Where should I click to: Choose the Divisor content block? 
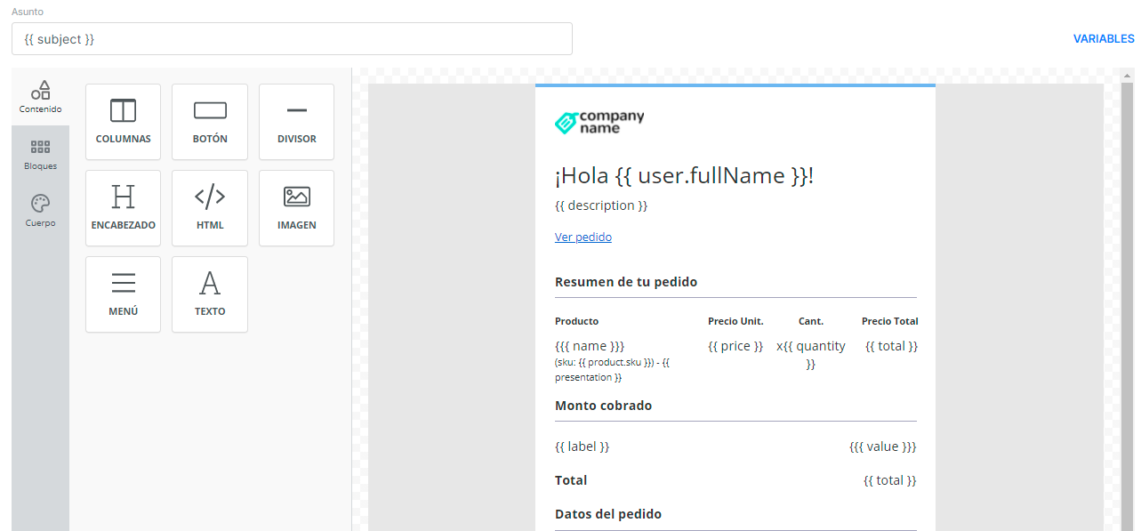click(x=296, y=122)
